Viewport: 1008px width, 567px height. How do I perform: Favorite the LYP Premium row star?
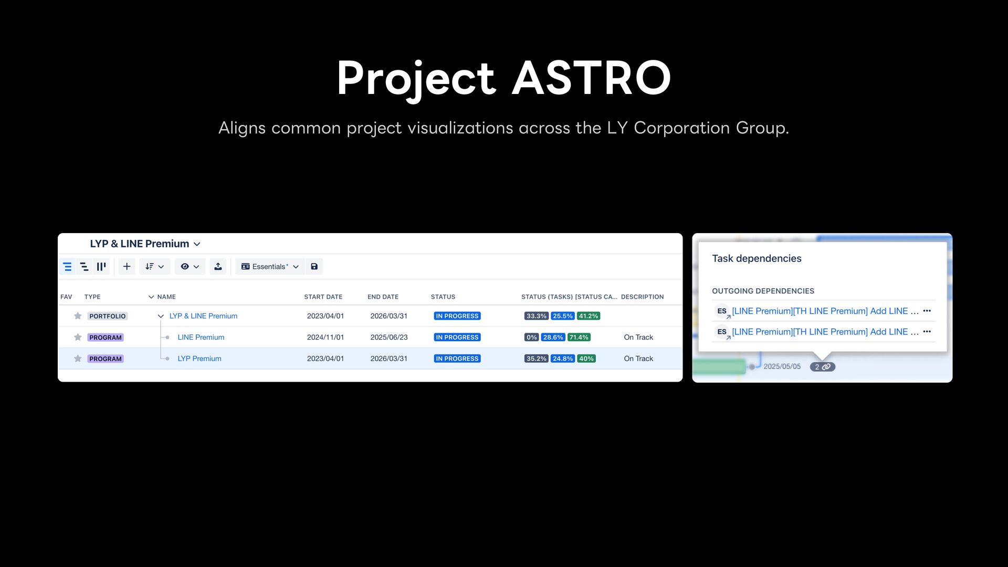(78, 359)
